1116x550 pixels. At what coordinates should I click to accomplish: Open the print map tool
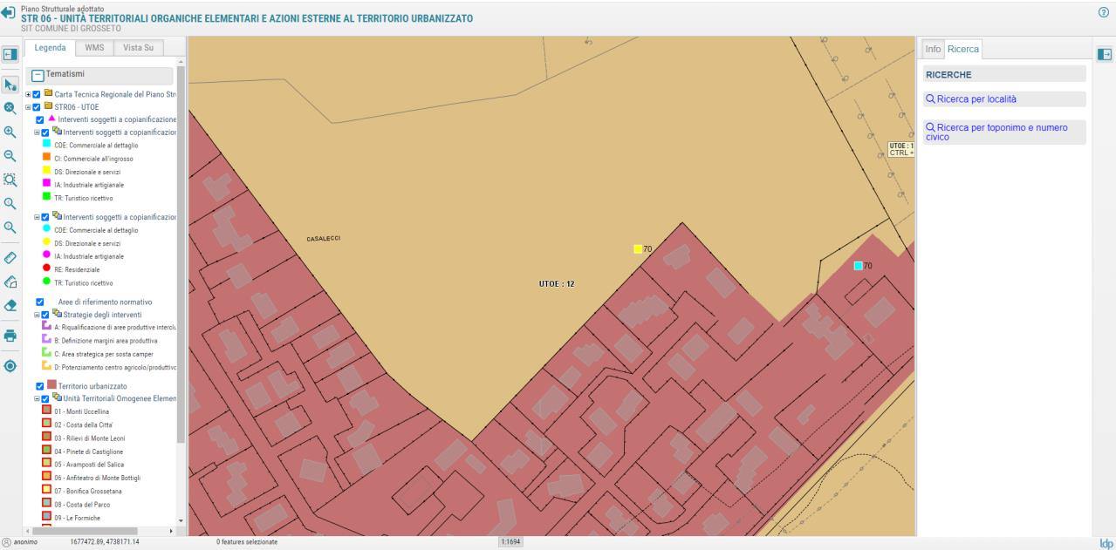tap(10, 336)
